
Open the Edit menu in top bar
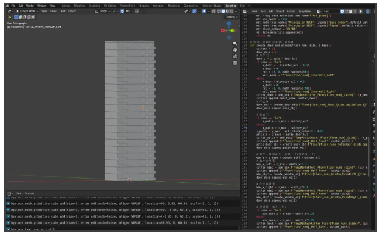point(21,5)
